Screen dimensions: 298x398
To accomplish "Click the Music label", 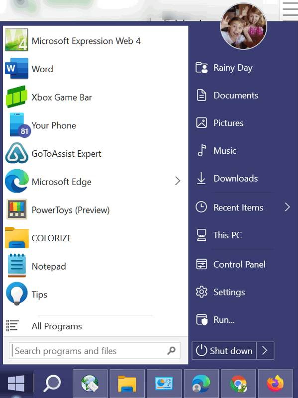I will click(225, 151).
